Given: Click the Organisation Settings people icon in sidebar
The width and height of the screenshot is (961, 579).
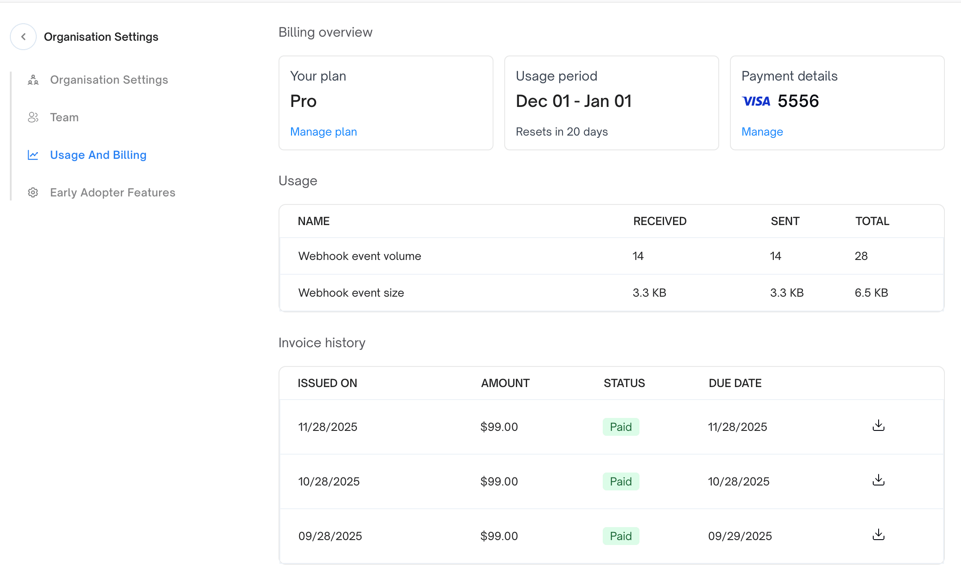Looking at the screenshot, I should 33,79.
